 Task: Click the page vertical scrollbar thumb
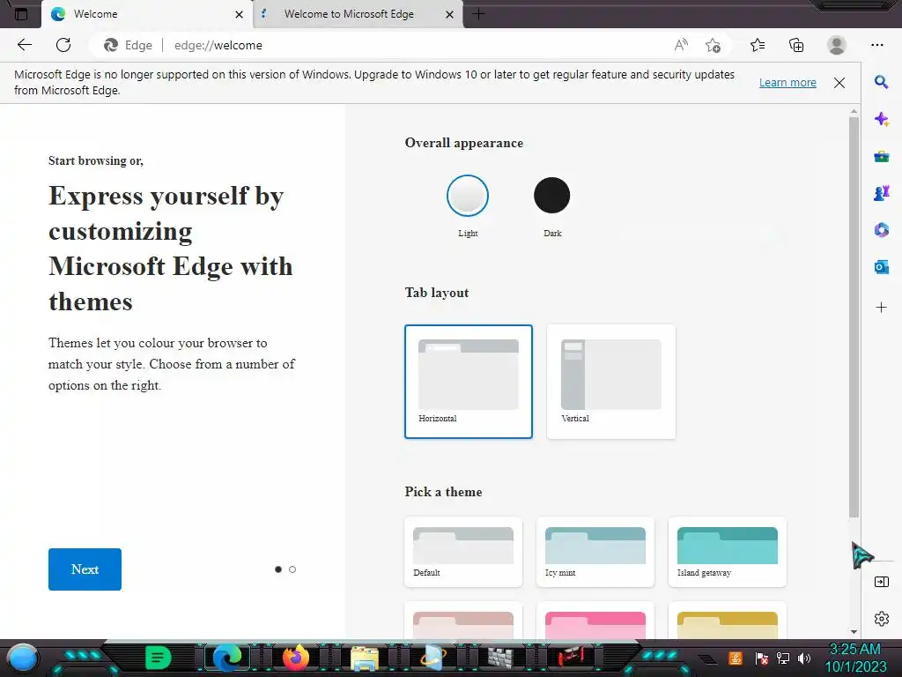pyautogui.click(x=854, y=316)
